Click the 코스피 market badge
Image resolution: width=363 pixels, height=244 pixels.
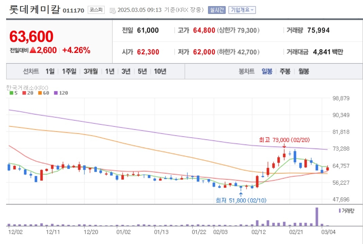click(96, 10)
